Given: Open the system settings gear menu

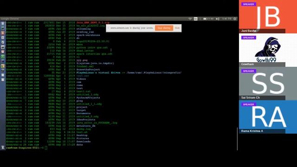Looking at the screenshot, I should [x=235, y=19].
